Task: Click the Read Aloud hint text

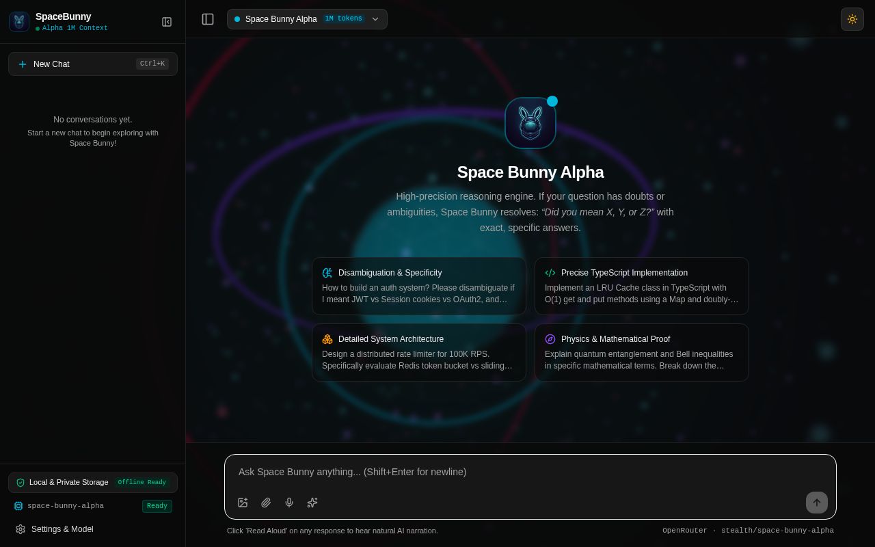Action: 332,531
